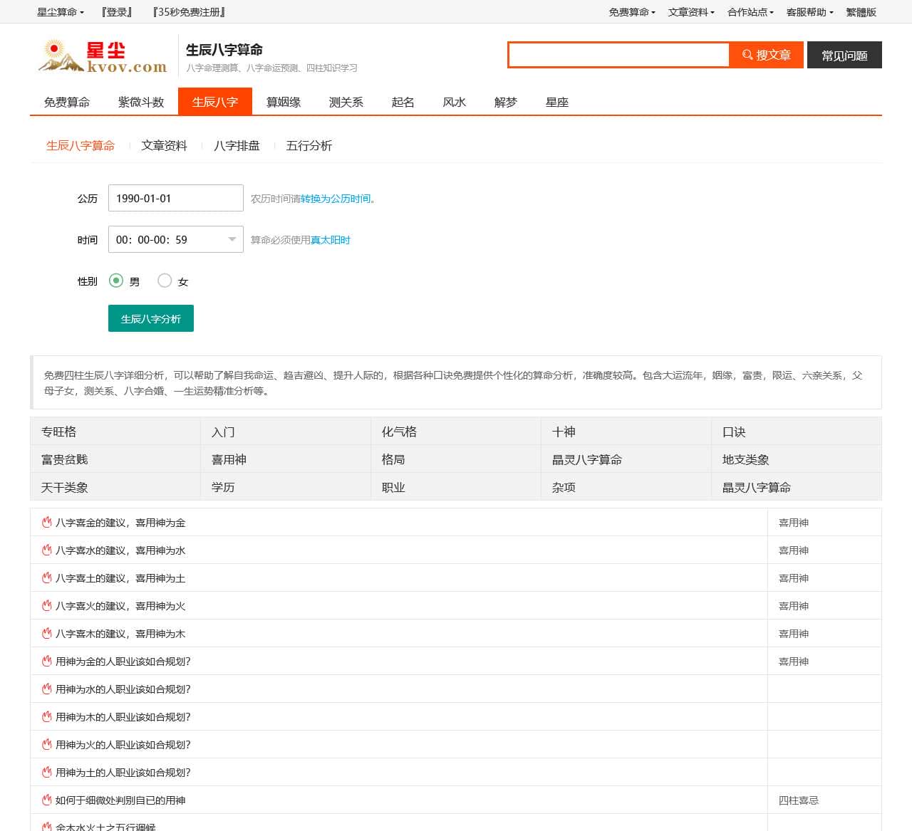This screenshot has height=831, width=912.
Task: Switch to the 八字排盘 sub-tab
Action: coord(237,145)
